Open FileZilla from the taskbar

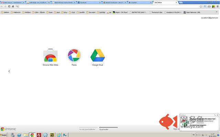(39, 135)
